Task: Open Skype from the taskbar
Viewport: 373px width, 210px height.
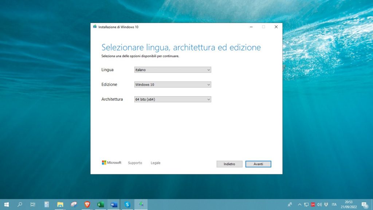Action: coord(127,205)
